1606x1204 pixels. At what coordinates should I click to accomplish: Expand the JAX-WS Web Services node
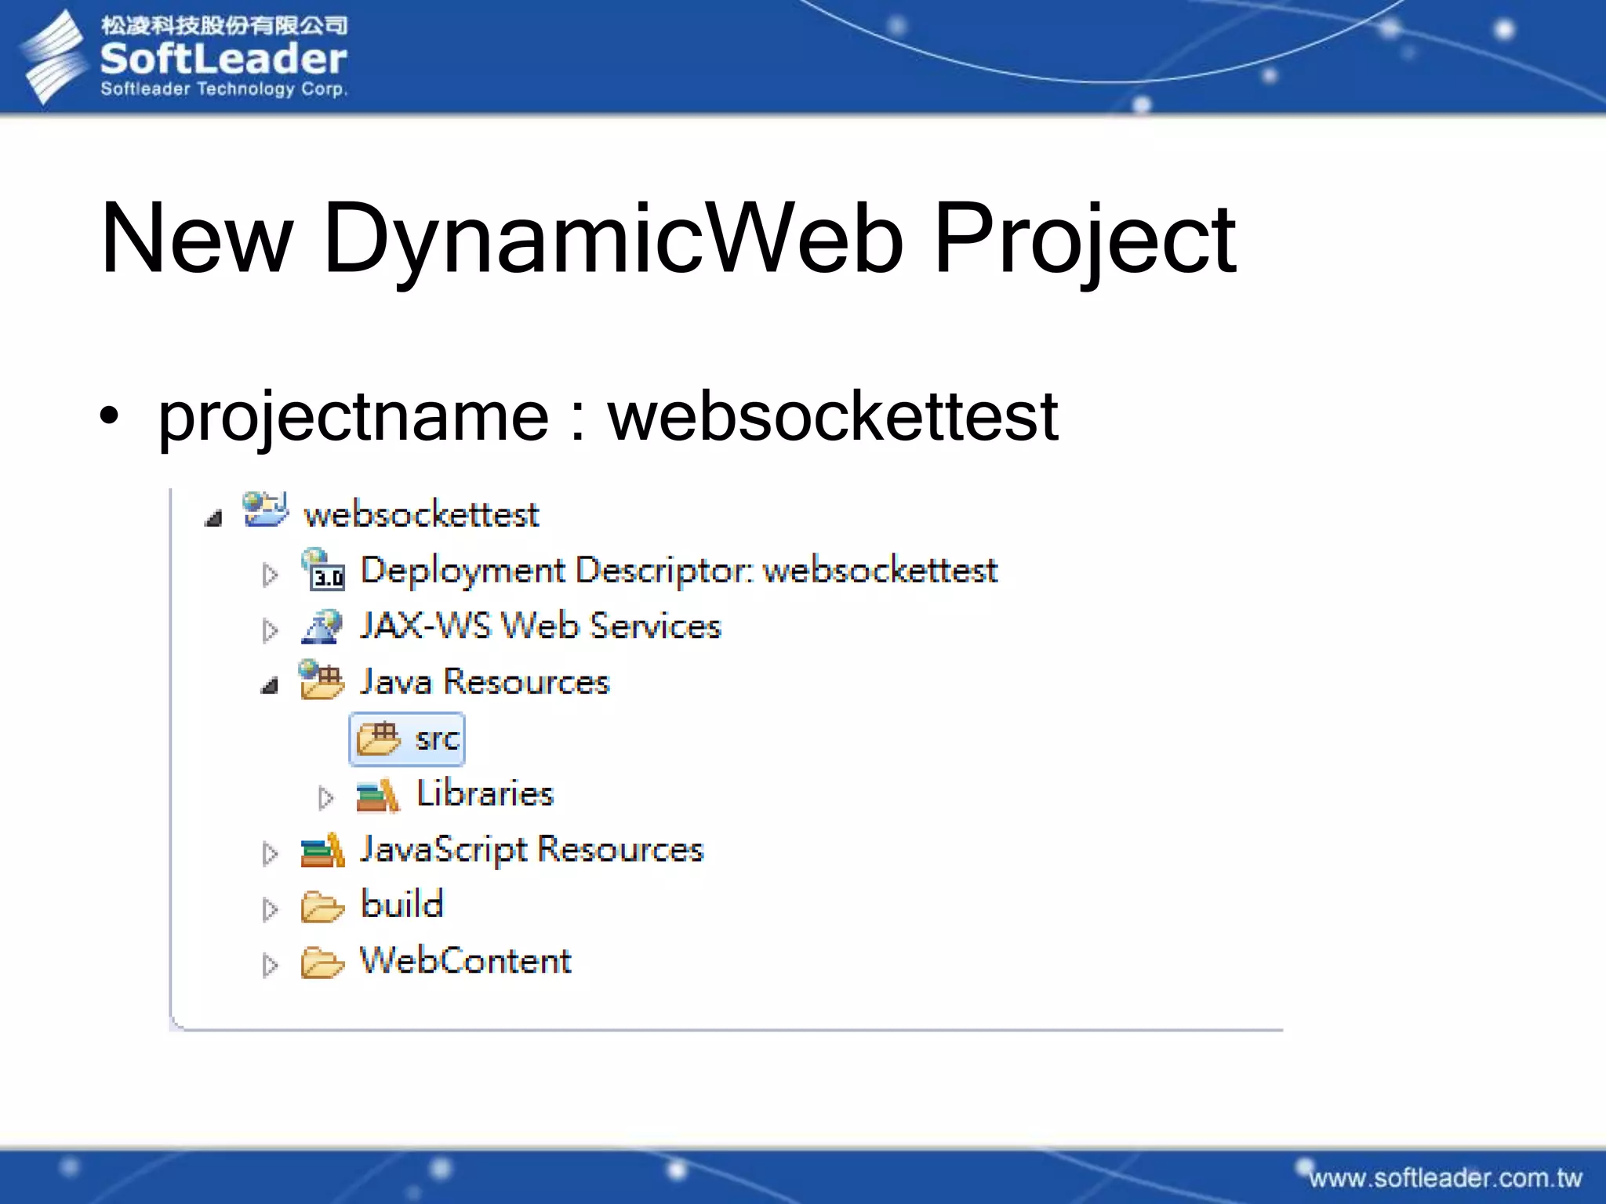(x=270, y=630)
